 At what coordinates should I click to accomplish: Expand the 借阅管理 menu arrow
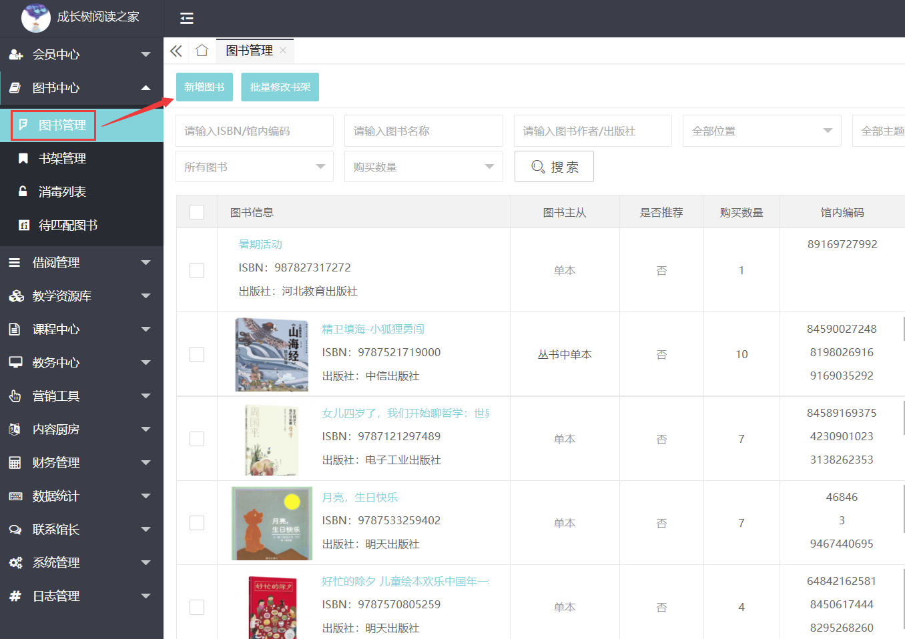tap(145, 263)
